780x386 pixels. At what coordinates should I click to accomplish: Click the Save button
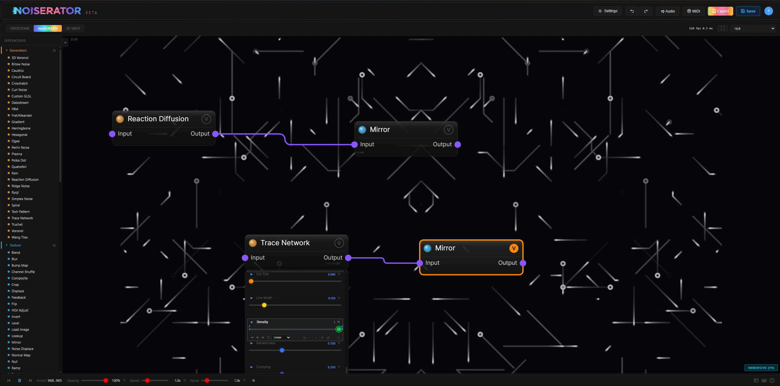[748, 11]
